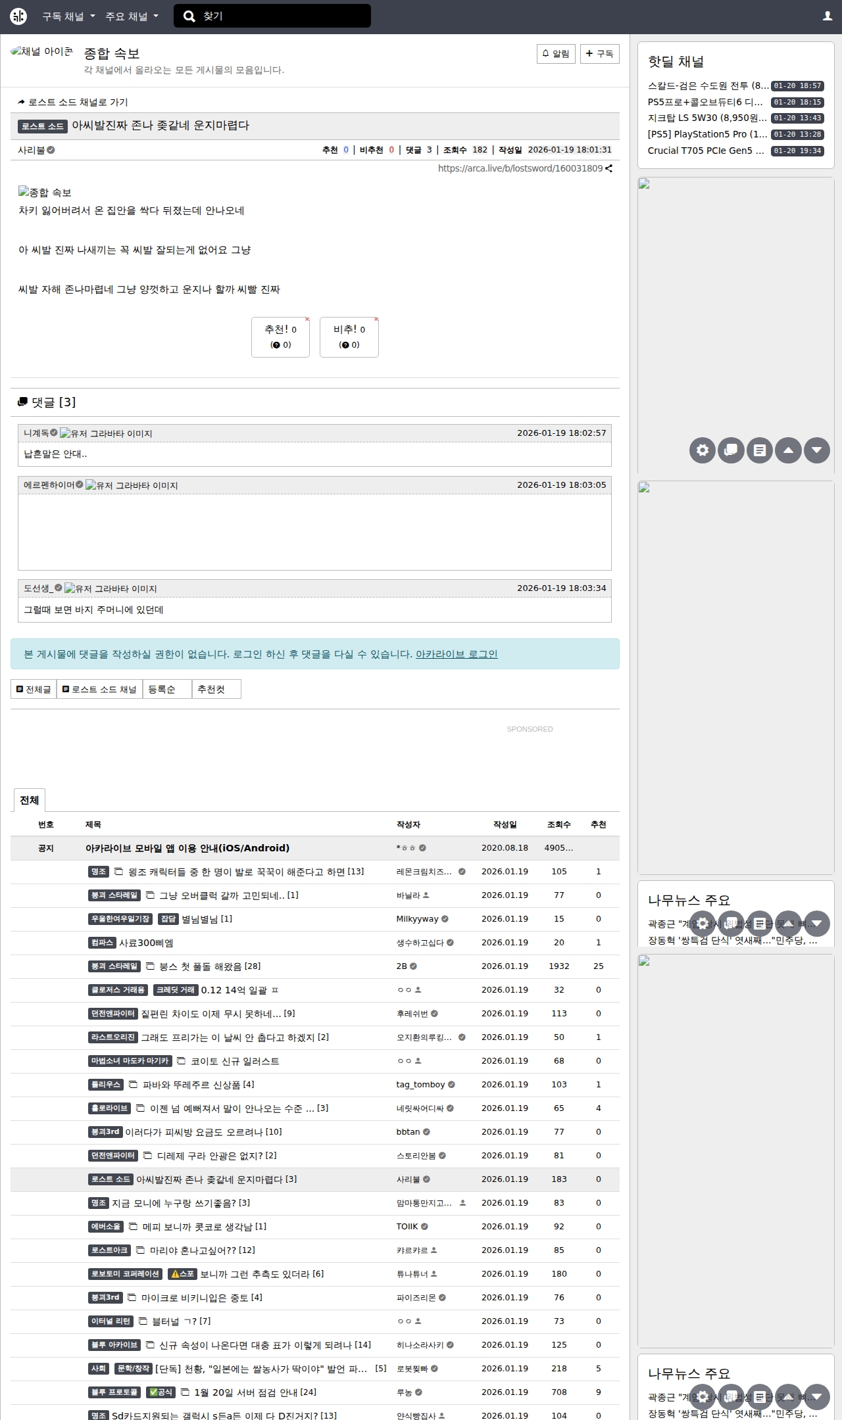Click the arca.live logo icon
842x1420 pixels.
click(18, 16)
